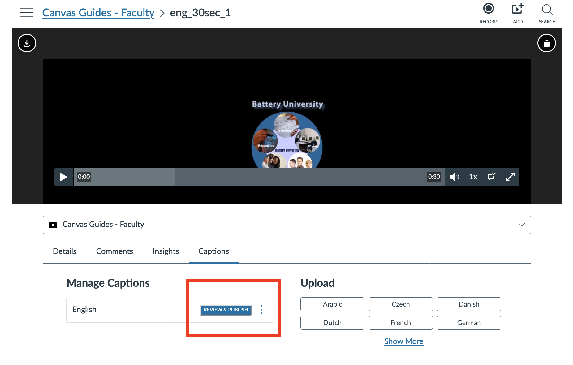Screen dimensions: 573x365
Task: Open the 1x playback speed menu
Action: 473,177
